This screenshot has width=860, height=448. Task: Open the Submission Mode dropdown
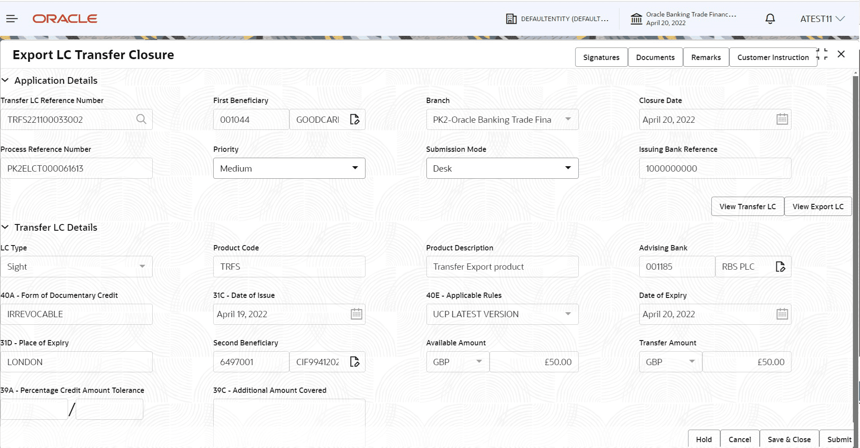[568, 168]
